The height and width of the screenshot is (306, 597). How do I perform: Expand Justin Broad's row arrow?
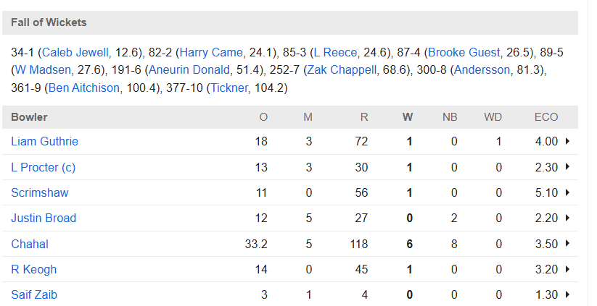point(568,218)
